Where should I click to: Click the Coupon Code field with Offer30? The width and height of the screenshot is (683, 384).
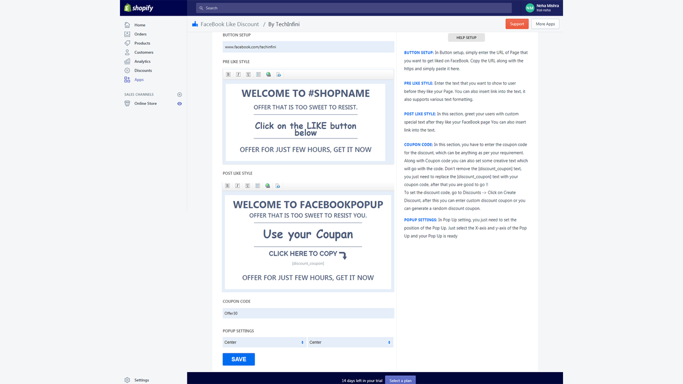(x=308, y=313)
